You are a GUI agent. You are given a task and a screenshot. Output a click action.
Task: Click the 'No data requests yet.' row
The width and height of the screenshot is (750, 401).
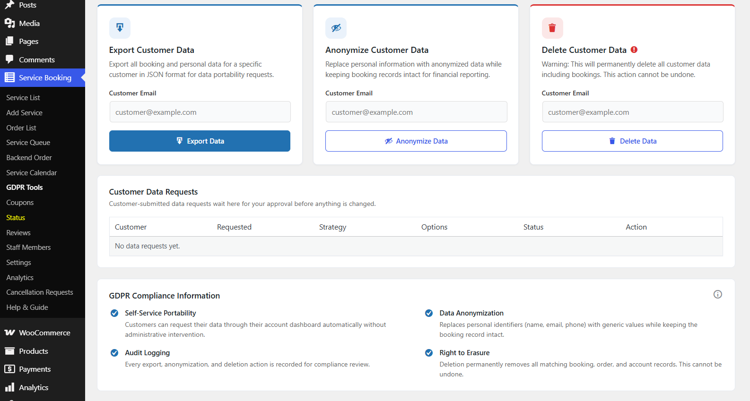pos(416,246)
